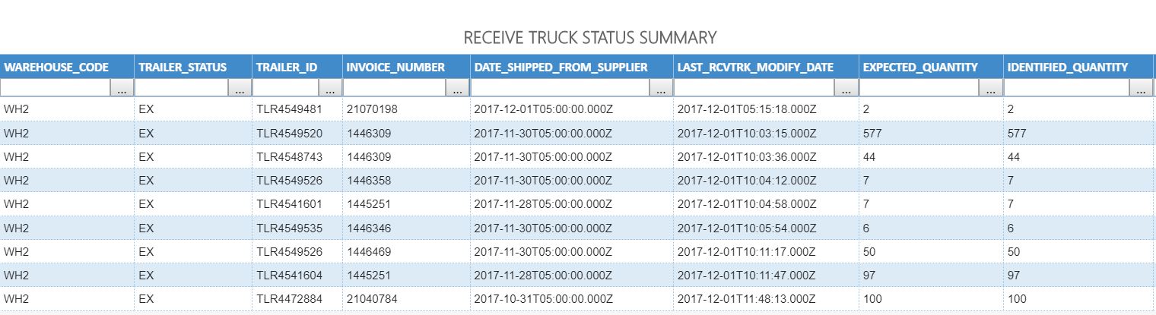Image resolution: width=1156 pixels, height=315 pixels.
Task: Click the EXPECTED_QUANTITY column header
Action: (x=920, y=68)
